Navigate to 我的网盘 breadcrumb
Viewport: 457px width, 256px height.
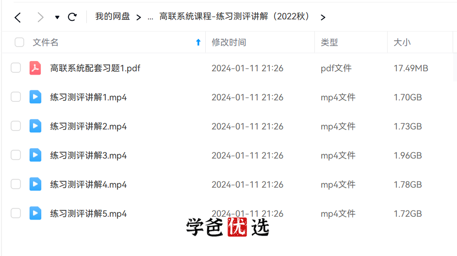click(x=113, y=16)
